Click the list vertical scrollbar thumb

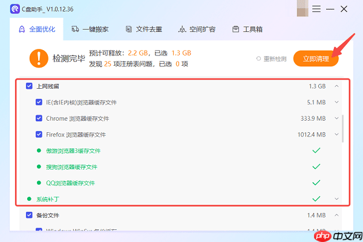pyautogui.click(x=342, y=129)
